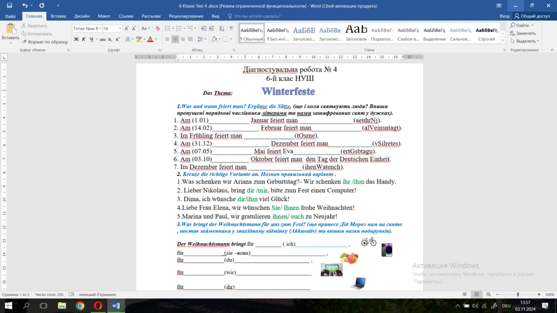557x313 pixels.
Task: Center-align the paragraph text
Action: (175, 40)
